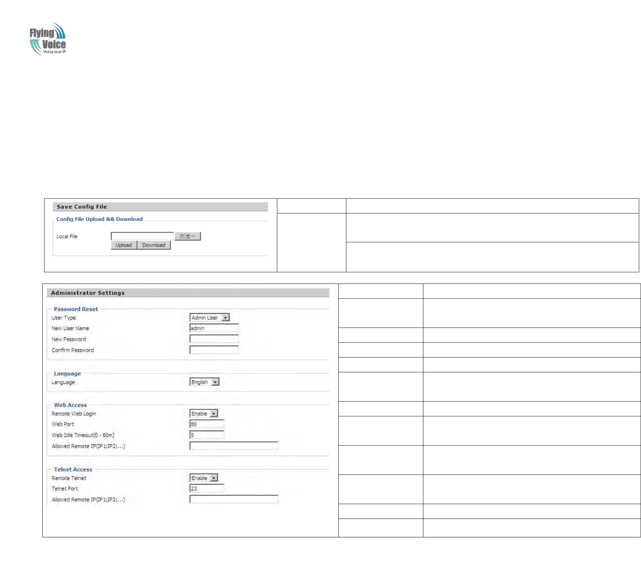Click the Upload button

124,245
